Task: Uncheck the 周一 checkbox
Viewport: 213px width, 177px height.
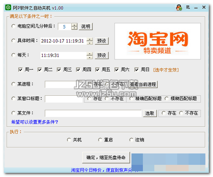Action: 20,70
